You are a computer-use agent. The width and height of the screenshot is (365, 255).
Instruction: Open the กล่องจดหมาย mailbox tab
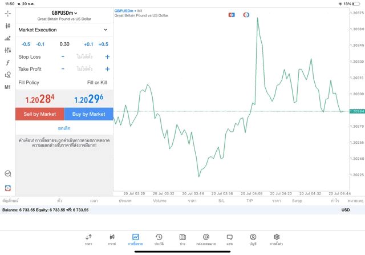point(206,240)
